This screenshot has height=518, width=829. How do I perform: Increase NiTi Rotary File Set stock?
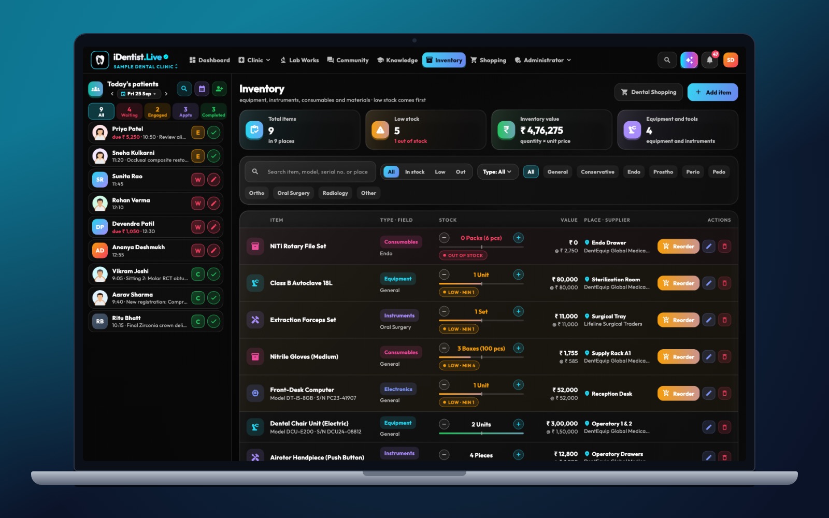(518, 238)
